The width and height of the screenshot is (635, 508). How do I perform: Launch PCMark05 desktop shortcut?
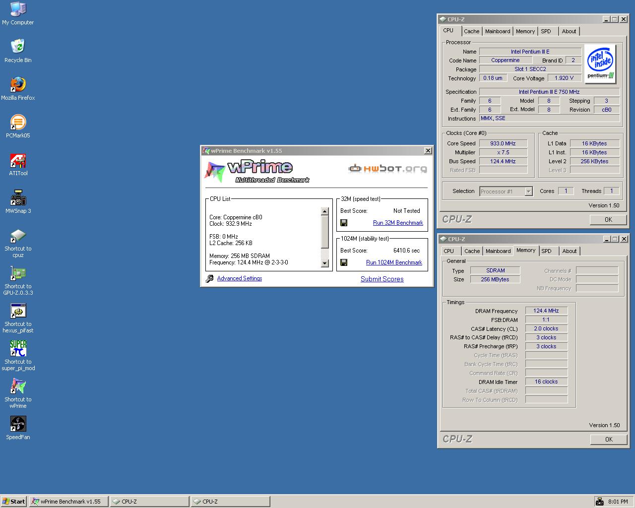click(x=18, y=126)
